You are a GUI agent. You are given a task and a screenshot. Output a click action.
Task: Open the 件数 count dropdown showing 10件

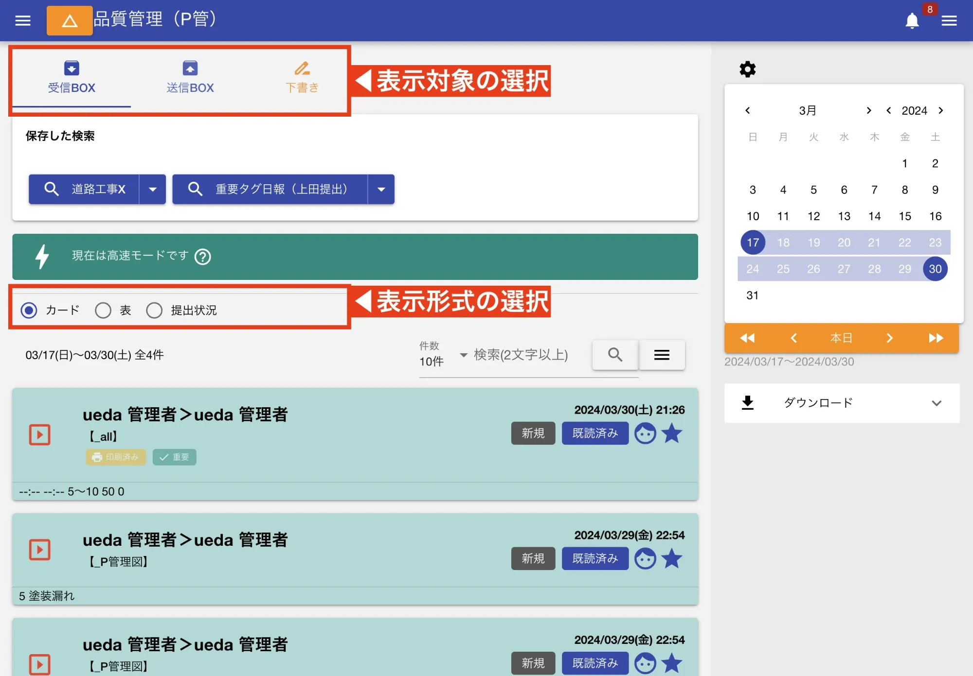click(463, 355)
